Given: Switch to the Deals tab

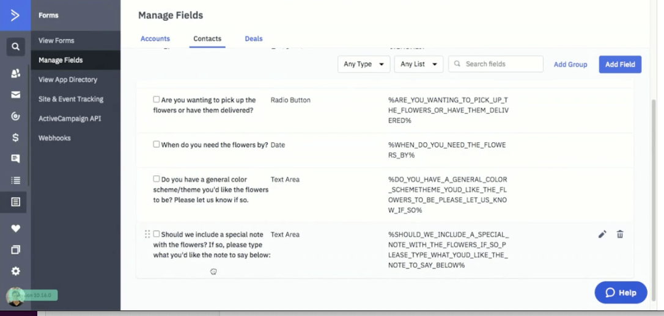Looking at the screenshot, I should [x=254, y=38].
